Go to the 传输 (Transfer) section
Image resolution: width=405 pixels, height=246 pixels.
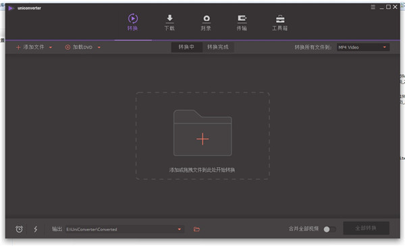click(x=242, y=23)
